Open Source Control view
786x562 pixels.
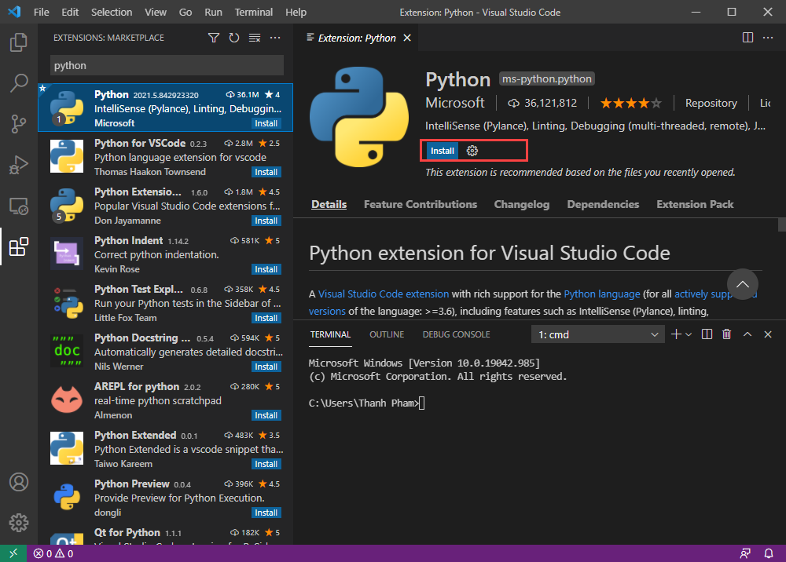[x=19, y=123]
